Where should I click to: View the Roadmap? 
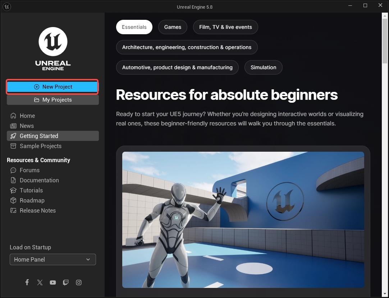pos(53,200)
